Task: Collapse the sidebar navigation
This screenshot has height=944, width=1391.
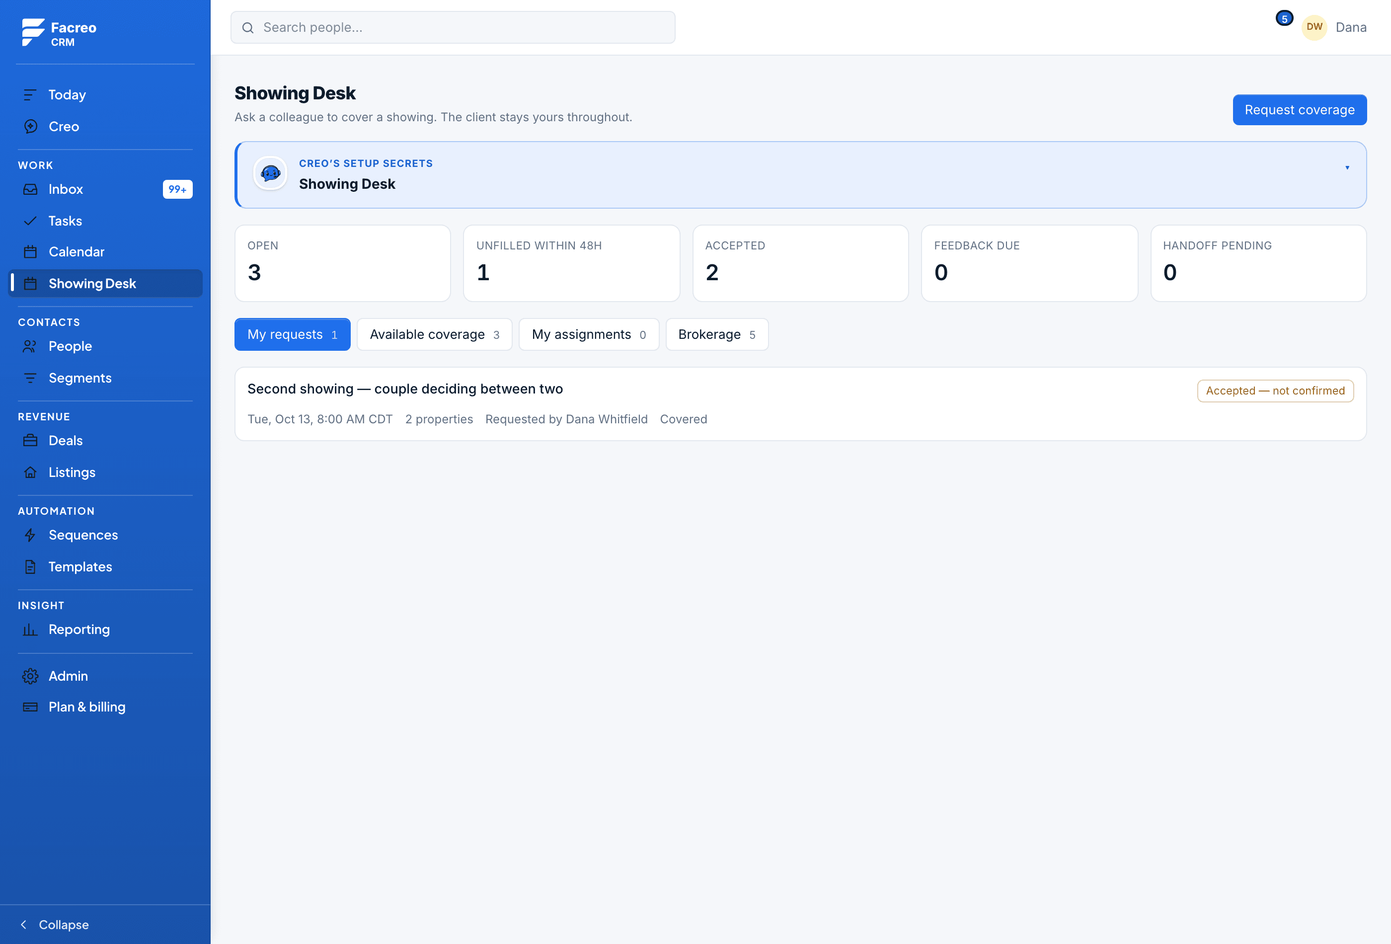Action: click(55, 925)
